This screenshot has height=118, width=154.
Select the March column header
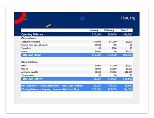[125, 30]
